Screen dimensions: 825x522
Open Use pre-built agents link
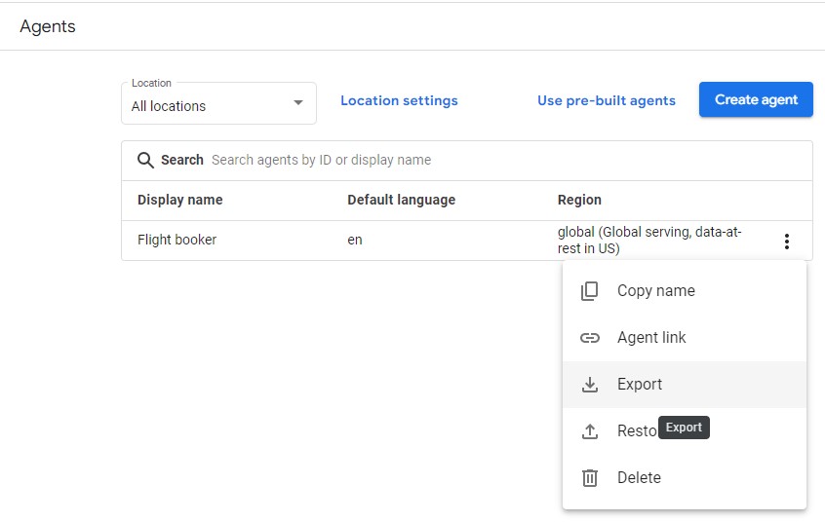click(x=607, y=100)
